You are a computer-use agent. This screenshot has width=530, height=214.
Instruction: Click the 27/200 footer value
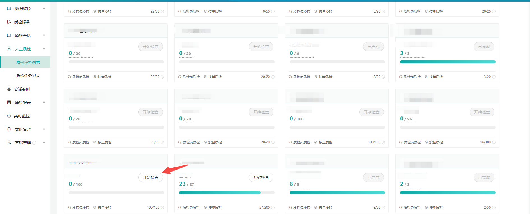(264, 208)
